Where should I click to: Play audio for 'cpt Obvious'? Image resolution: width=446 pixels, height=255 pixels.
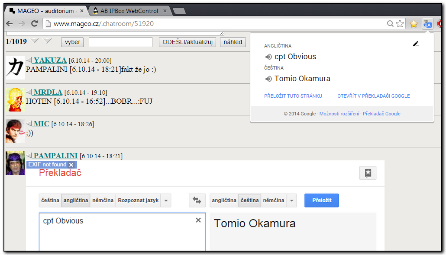tap(268, 57)
